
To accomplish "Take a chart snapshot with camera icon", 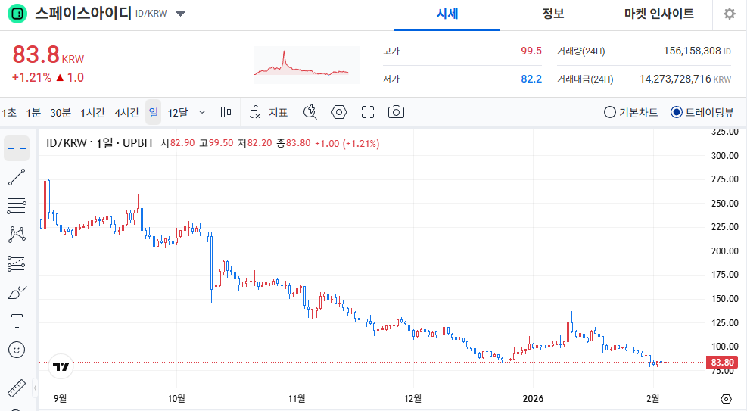I will click(x=396, y=112).
